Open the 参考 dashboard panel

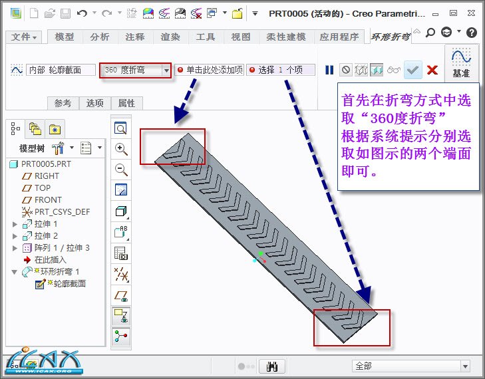(x=63, y=103)
